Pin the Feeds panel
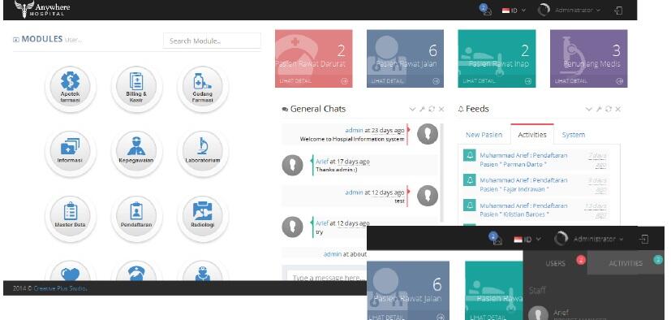This screenshot has width=671, height=320. pyautogui.click(x=599, y=109)
